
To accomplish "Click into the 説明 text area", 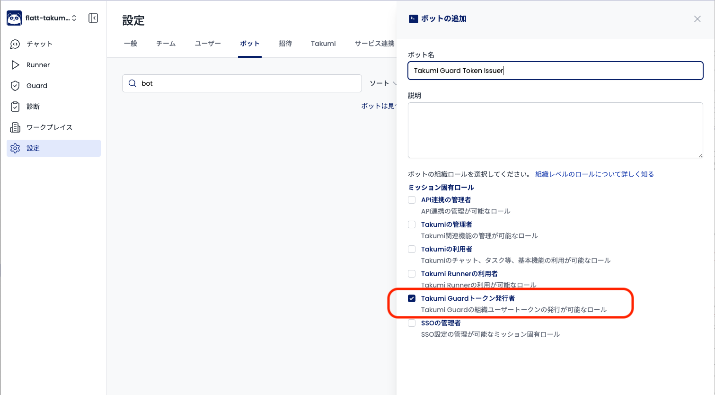I will pos(555,130).
